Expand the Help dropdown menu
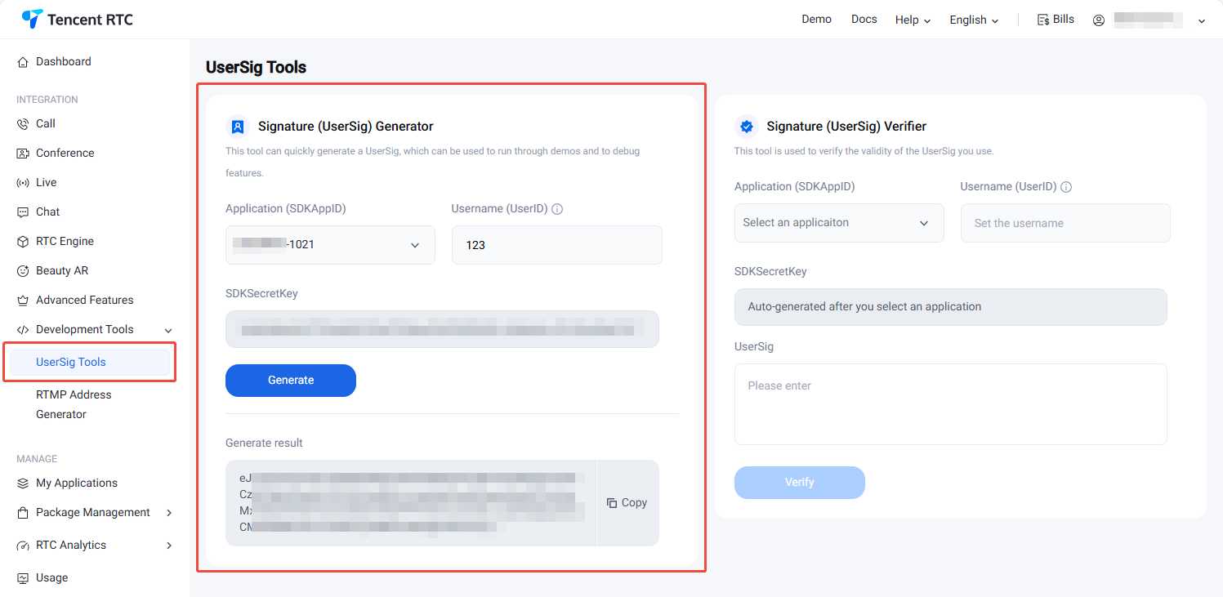The image size is (1223, 597). 913,20
